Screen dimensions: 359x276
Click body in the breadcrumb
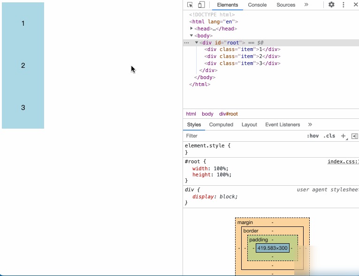(207, 114)
